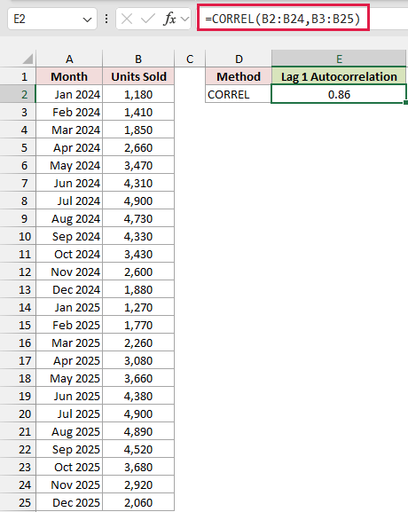Image resolution: width=408 pixels, height=512 pixels.
Task: Select column C header
Action: 190,59
